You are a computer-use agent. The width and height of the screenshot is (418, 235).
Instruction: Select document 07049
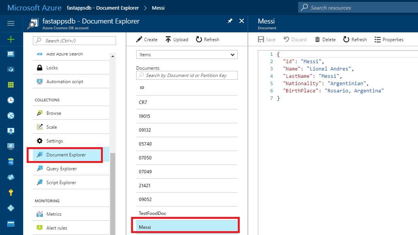(x=187, y=171)
